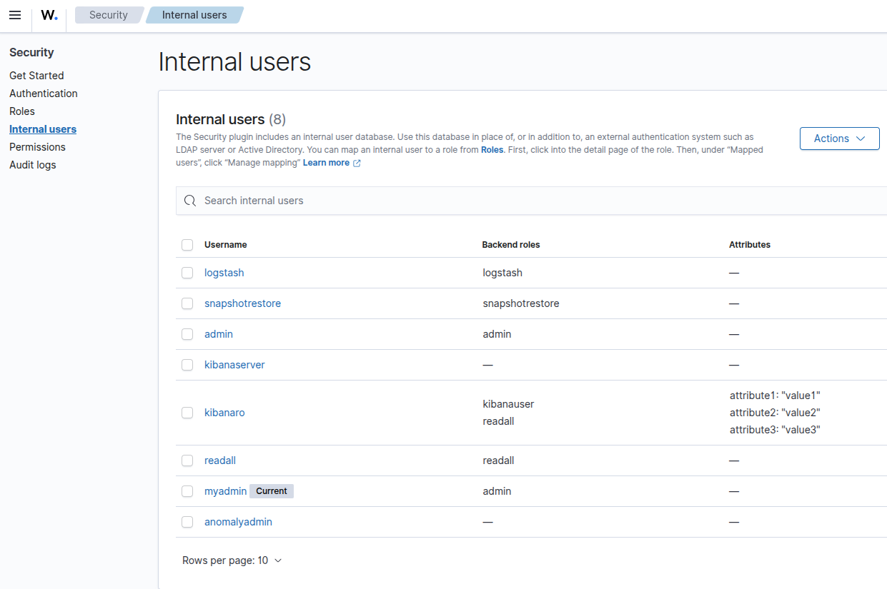The height and width of the screenshot is (589, 887).
Task: Follow the Roles link in description
Action: coord(492,150)
